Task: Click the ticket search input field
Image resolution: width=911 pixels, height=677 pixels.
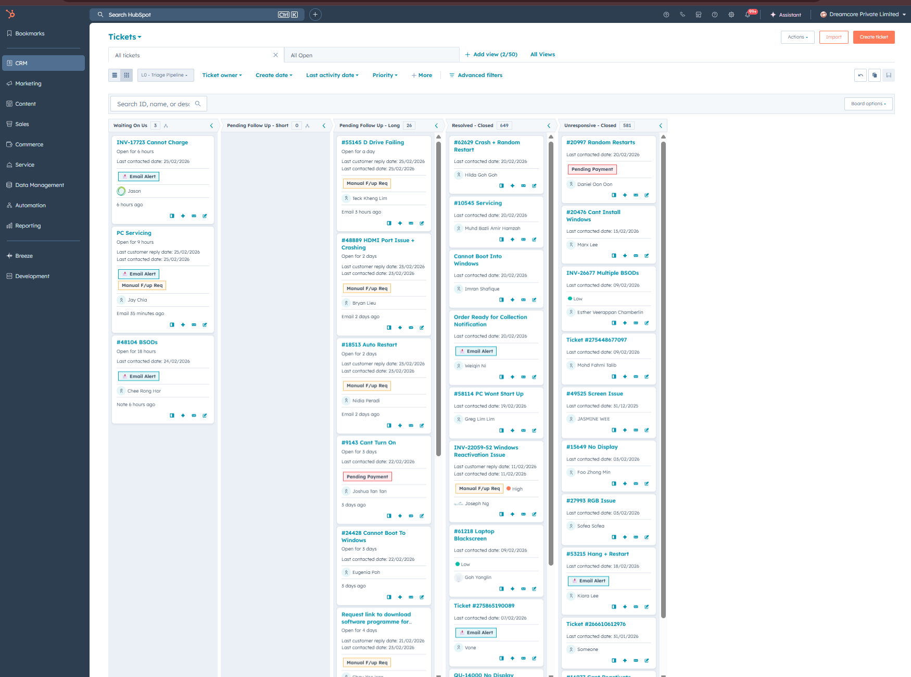Action: [x=154, y=104]
